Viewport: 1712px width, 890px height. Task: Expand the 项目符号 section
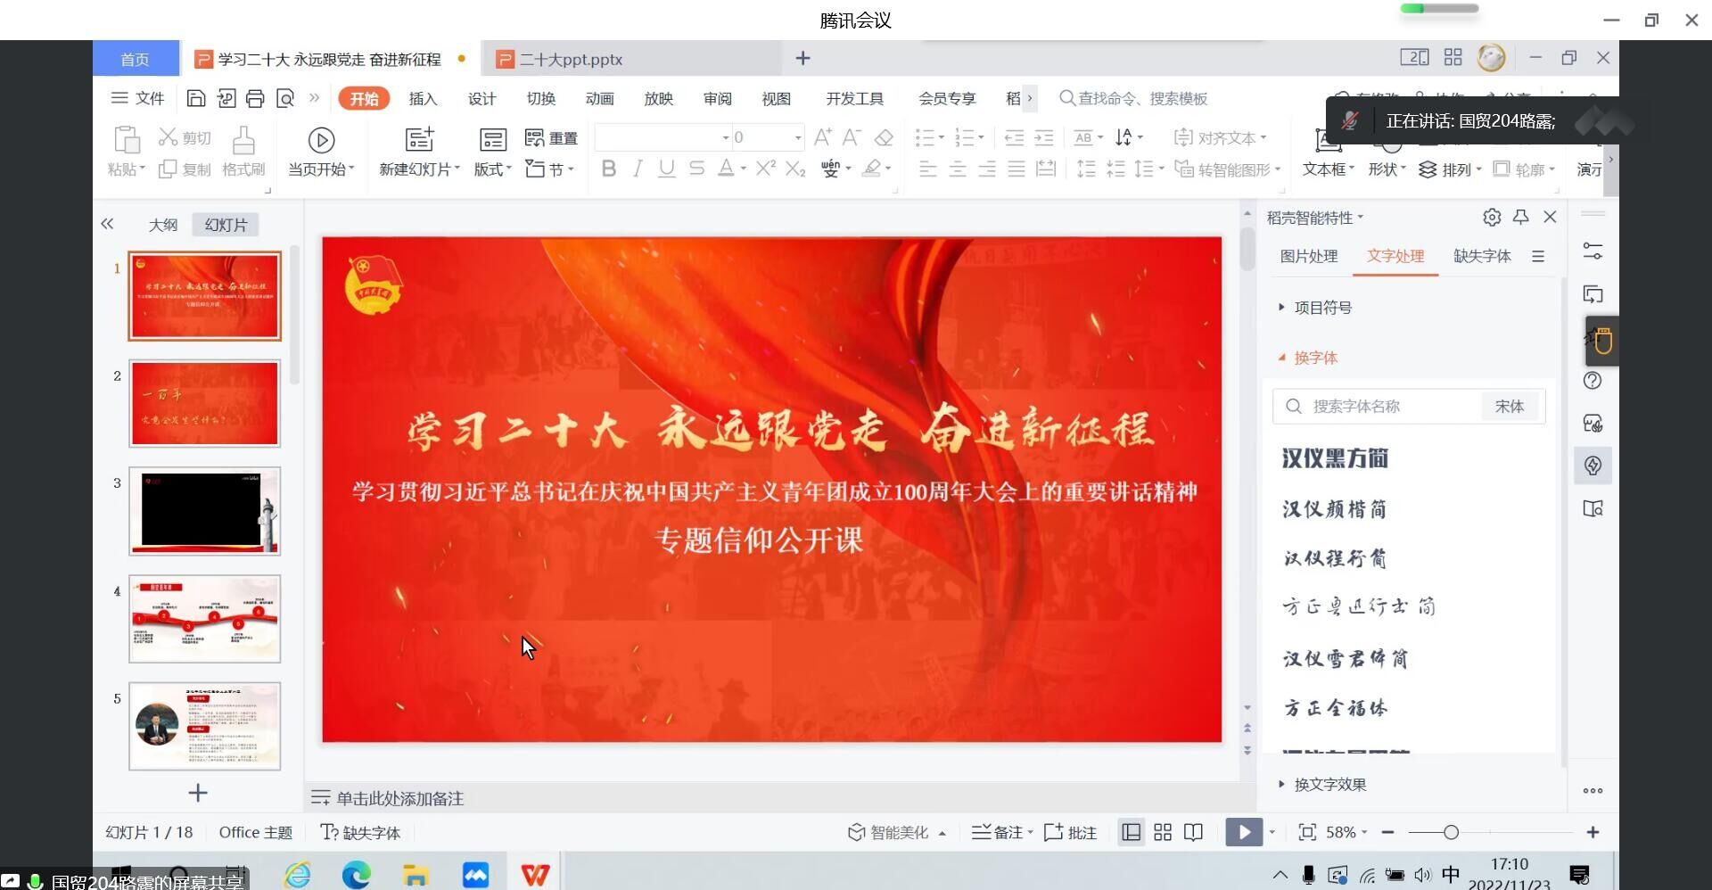tap(1322, 308)
